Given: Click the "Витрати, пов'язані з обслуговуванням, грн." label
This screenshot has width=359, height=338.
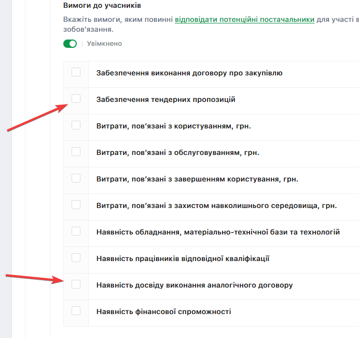Looking at the screenshot, I should (177, 152).
